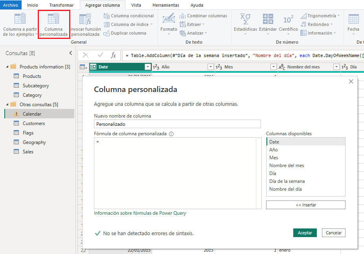
Task: Open the Vista tab
Action: pos(136,5)
